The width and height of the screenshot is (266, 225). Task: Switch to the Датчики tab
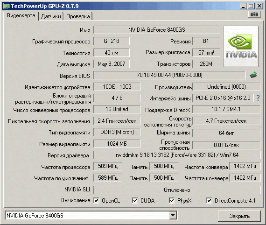pyautogui.click(x=51, y=16)
